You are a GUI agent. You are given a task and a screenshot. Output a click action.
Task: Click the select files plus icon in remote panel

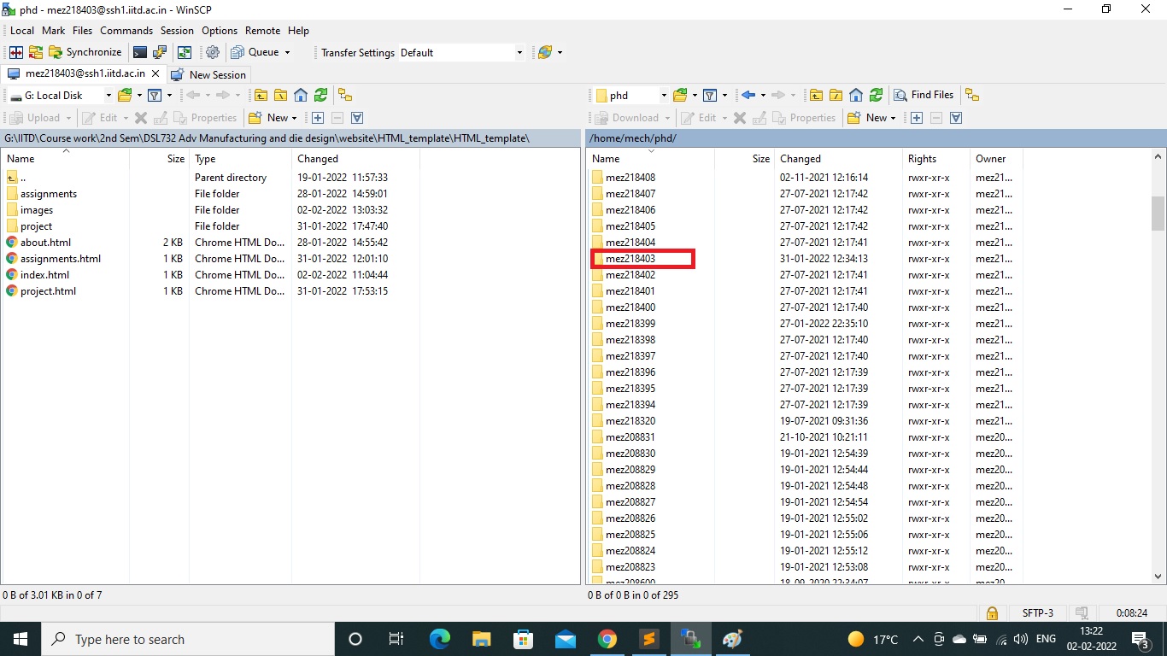pyautogui.click(x=917, y=118)
